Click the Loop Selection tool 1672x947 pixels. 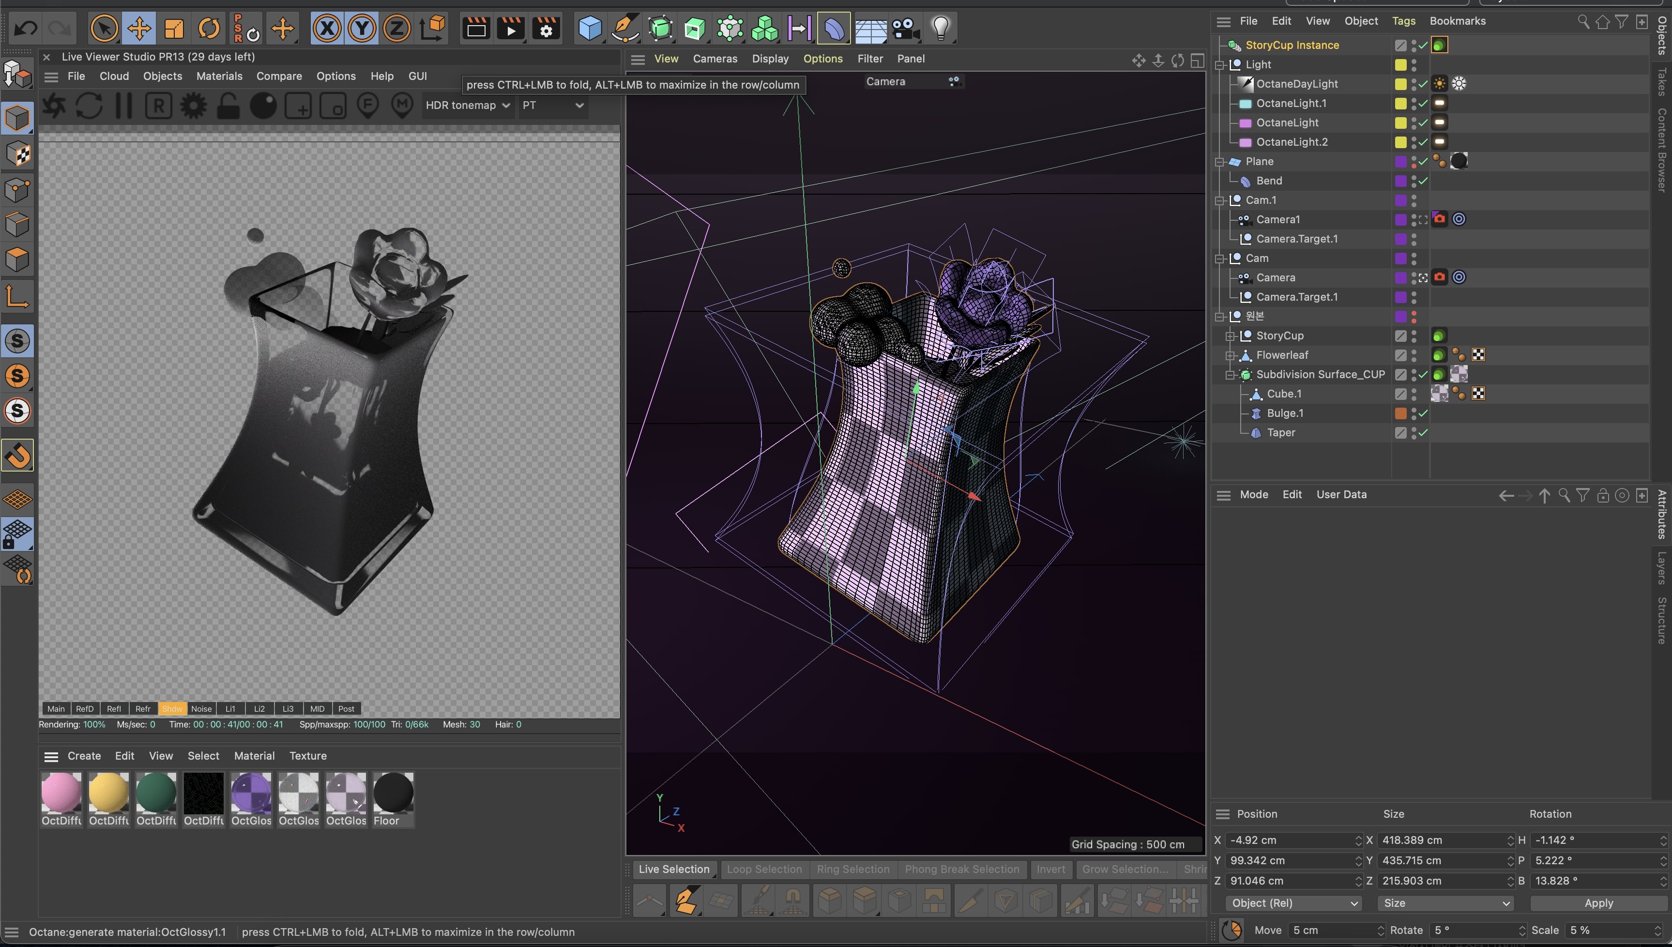point(764,869)
